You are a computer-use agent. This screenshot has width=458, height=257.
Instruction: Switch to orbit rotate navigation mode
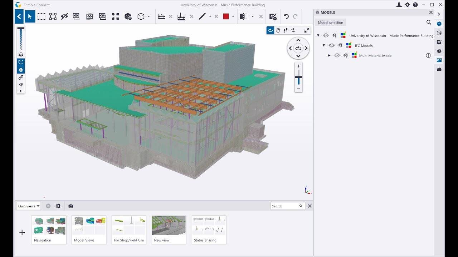tap(271, 30)
